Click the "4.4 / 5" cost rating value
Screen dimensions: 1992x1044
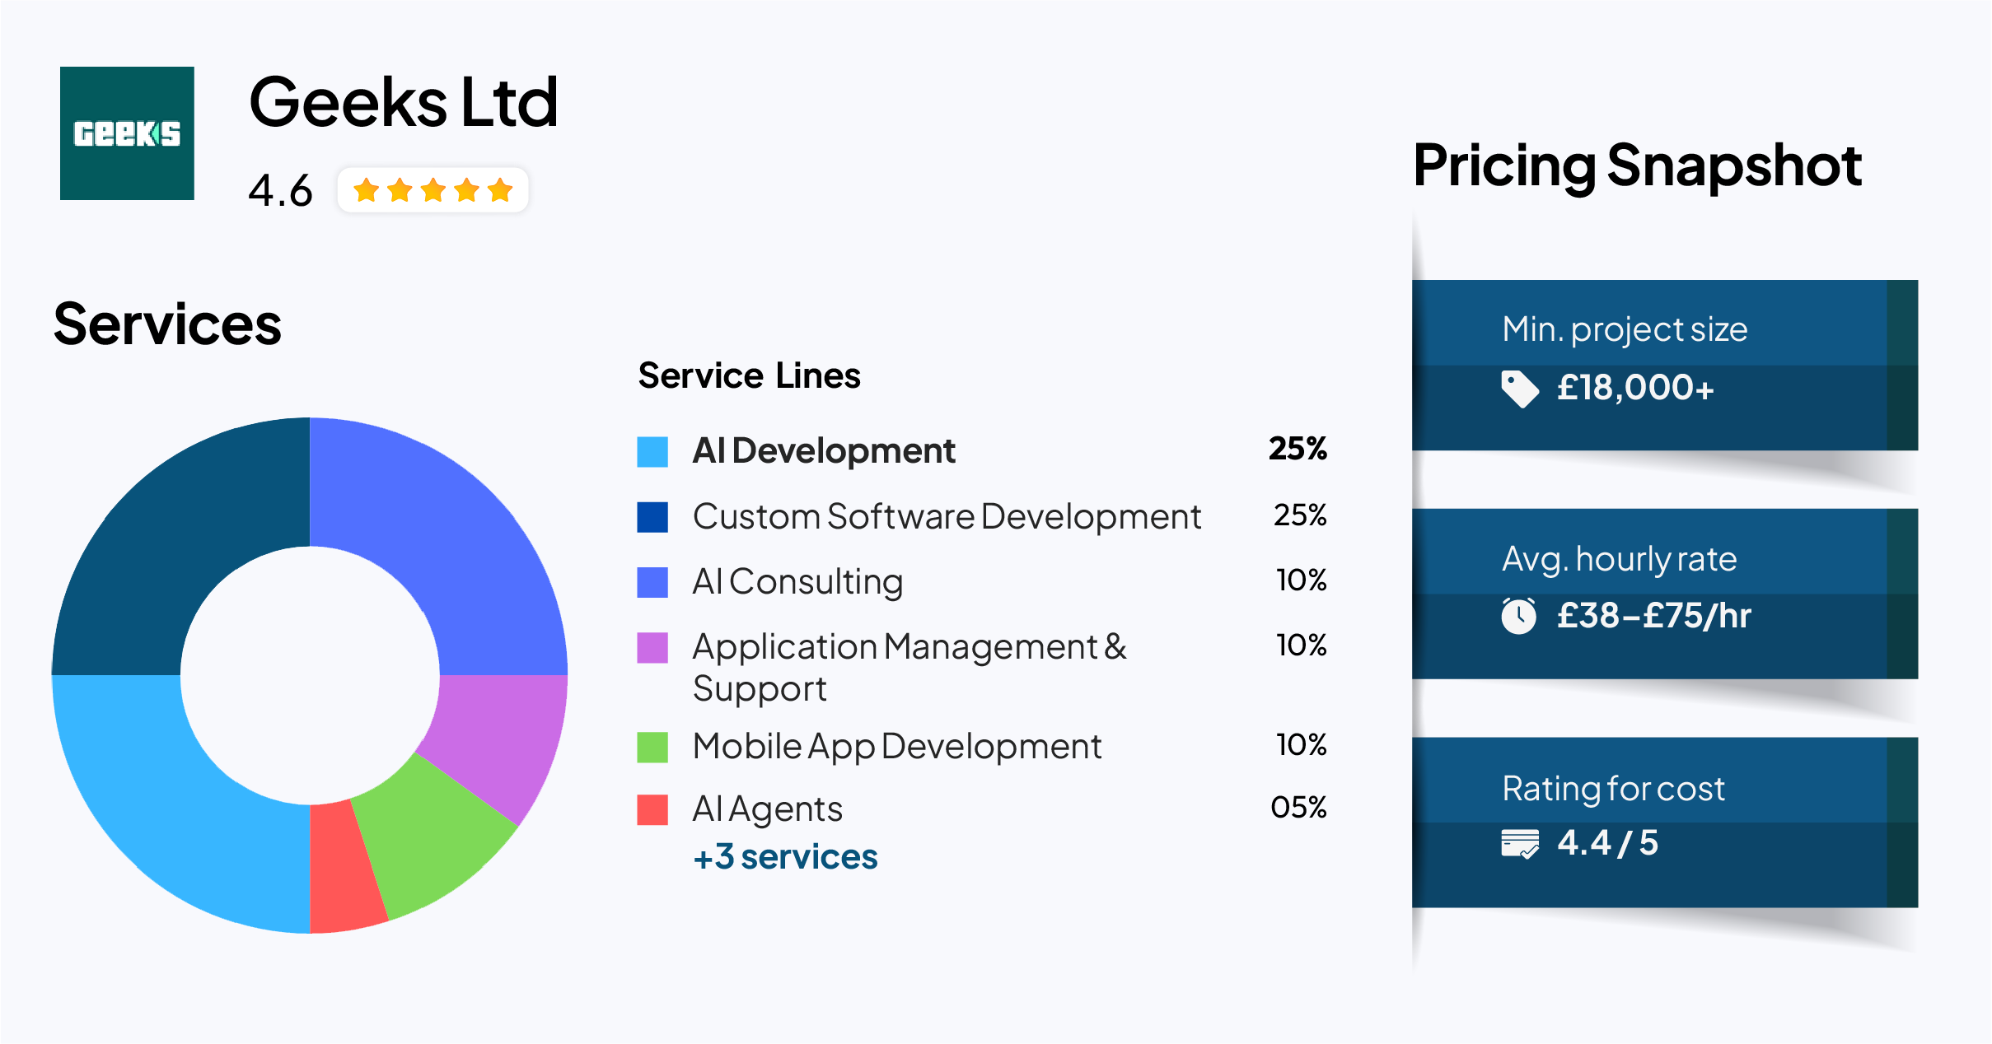[1607, 843]
